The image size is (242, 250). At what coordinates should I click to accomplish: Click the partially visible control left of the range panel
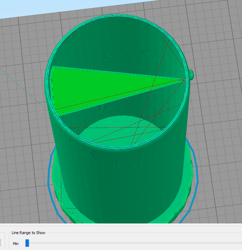tap(1, 242)
